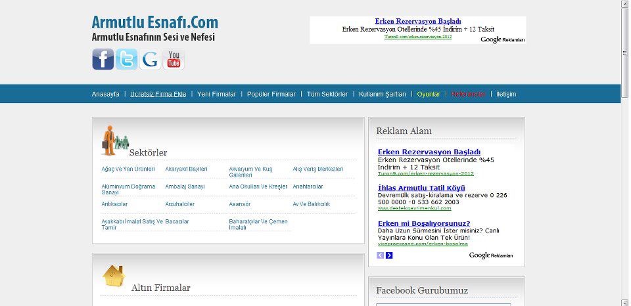Click the next ad arrow icon
Image resolution: width=631 pixels, height=306 pixels.
pos(389,255)
